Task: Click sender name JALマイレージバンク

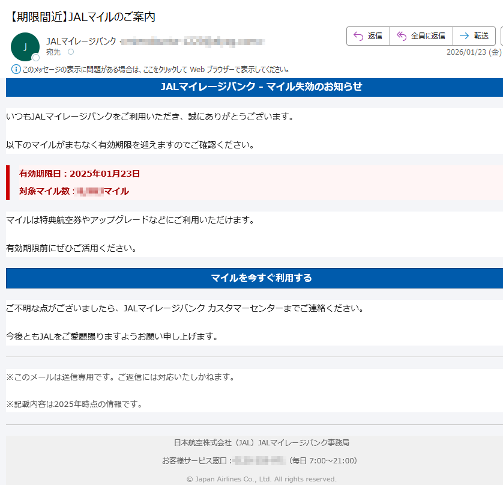Action: click(x=81, y=41)
